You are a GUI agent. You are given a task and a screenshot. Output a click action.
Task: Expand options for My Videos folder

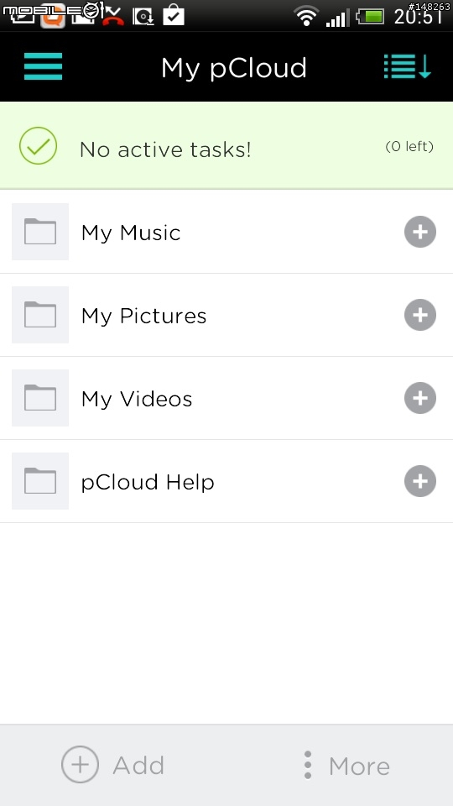(x=420, y=398)
